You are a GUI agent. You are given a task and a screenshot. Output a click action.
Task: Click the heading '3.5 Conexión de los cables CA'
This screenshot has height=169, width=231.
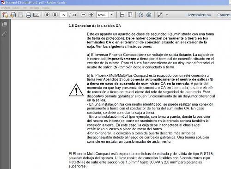(95, 26)
